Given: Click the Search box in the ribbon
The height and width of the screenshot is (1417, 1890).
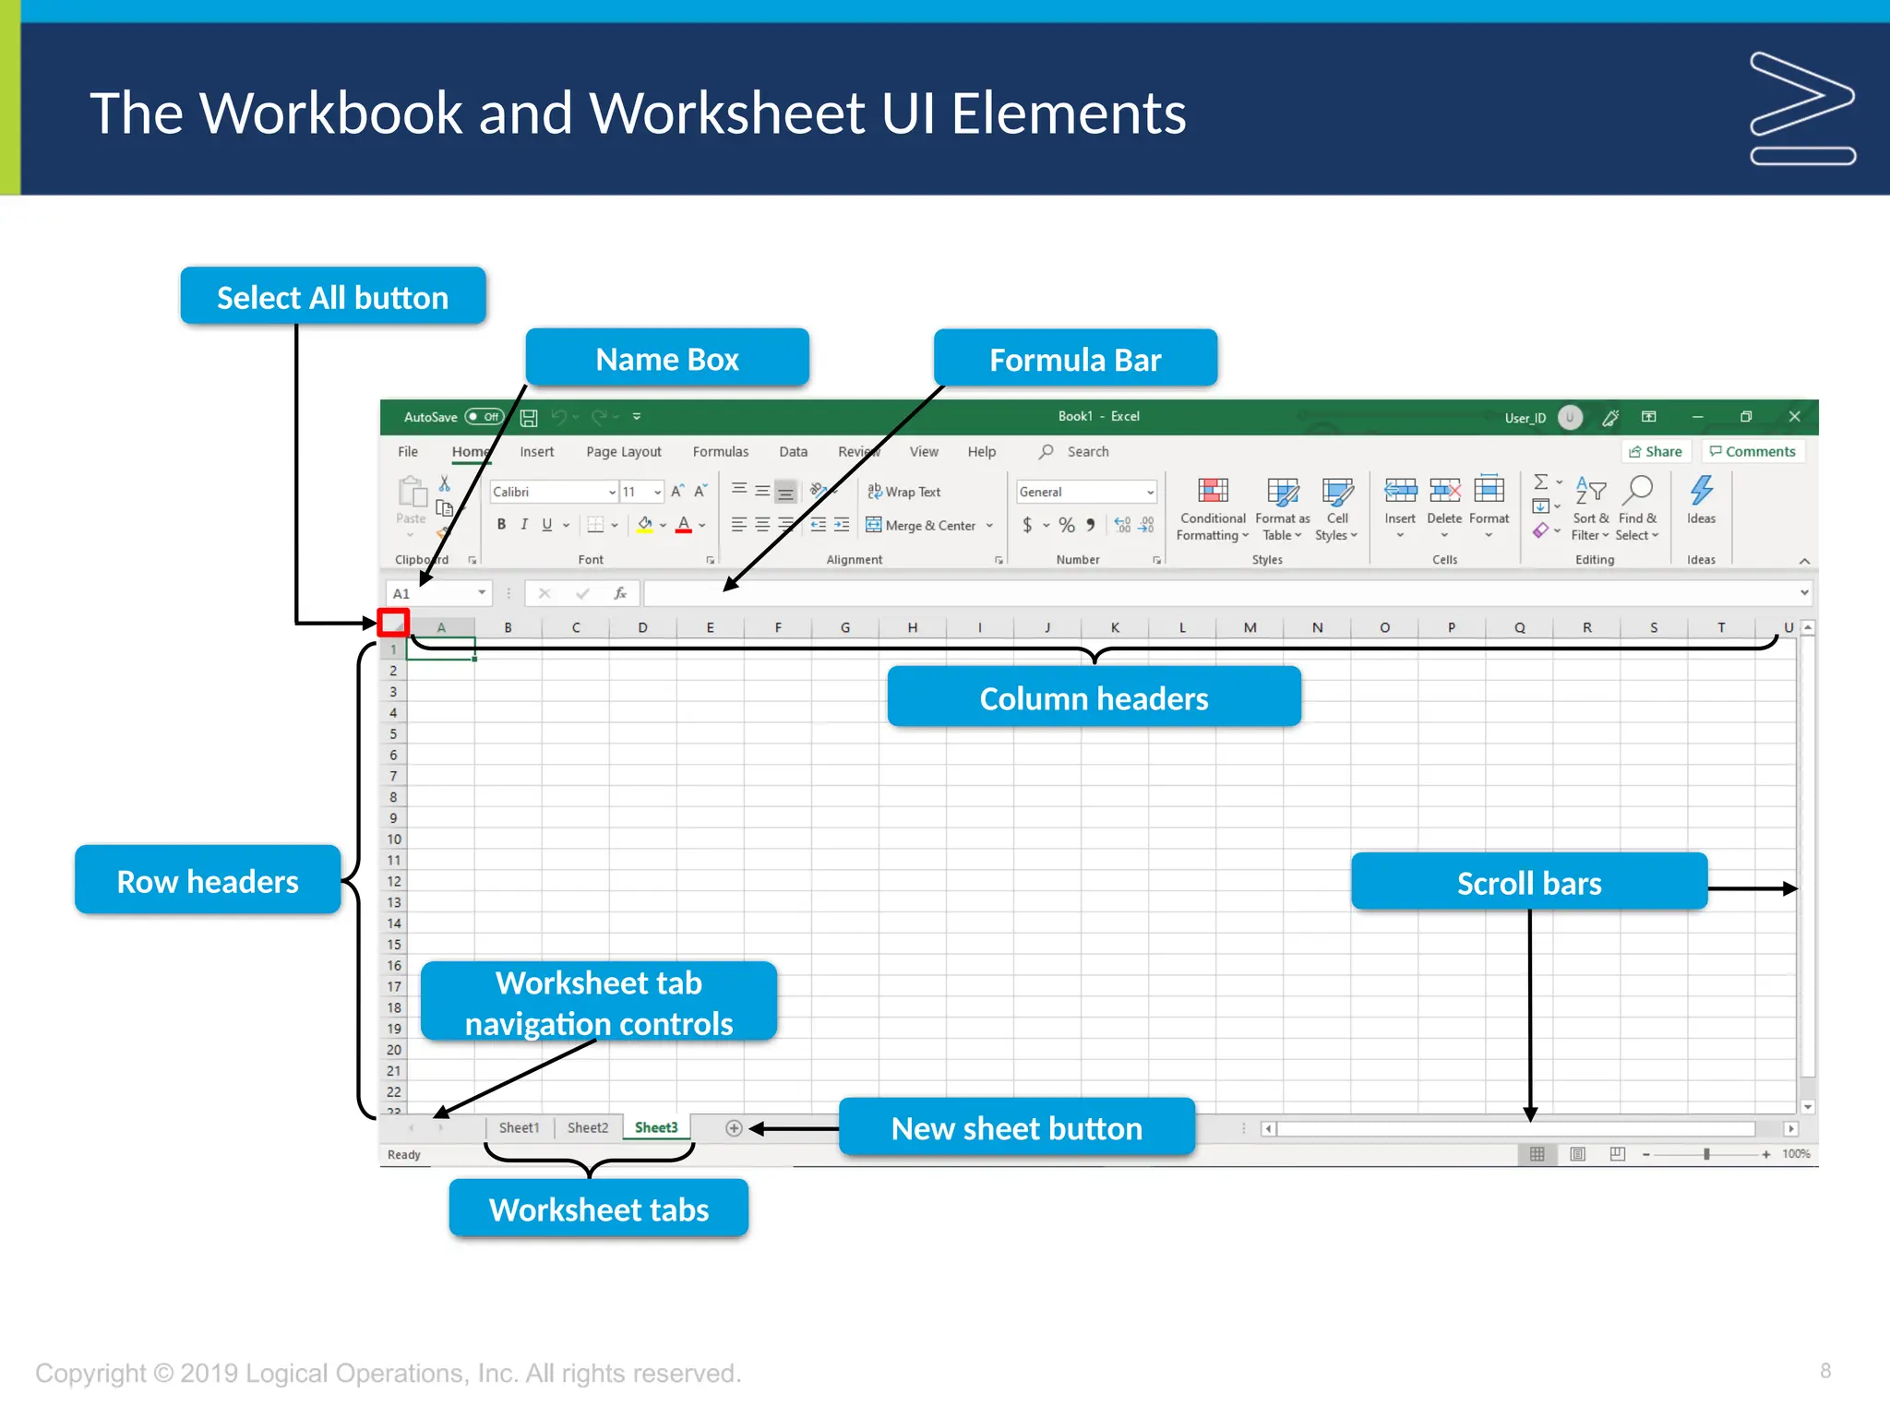Looking at the screenshot, I should pyautogui.click(x=1075, y=452).
